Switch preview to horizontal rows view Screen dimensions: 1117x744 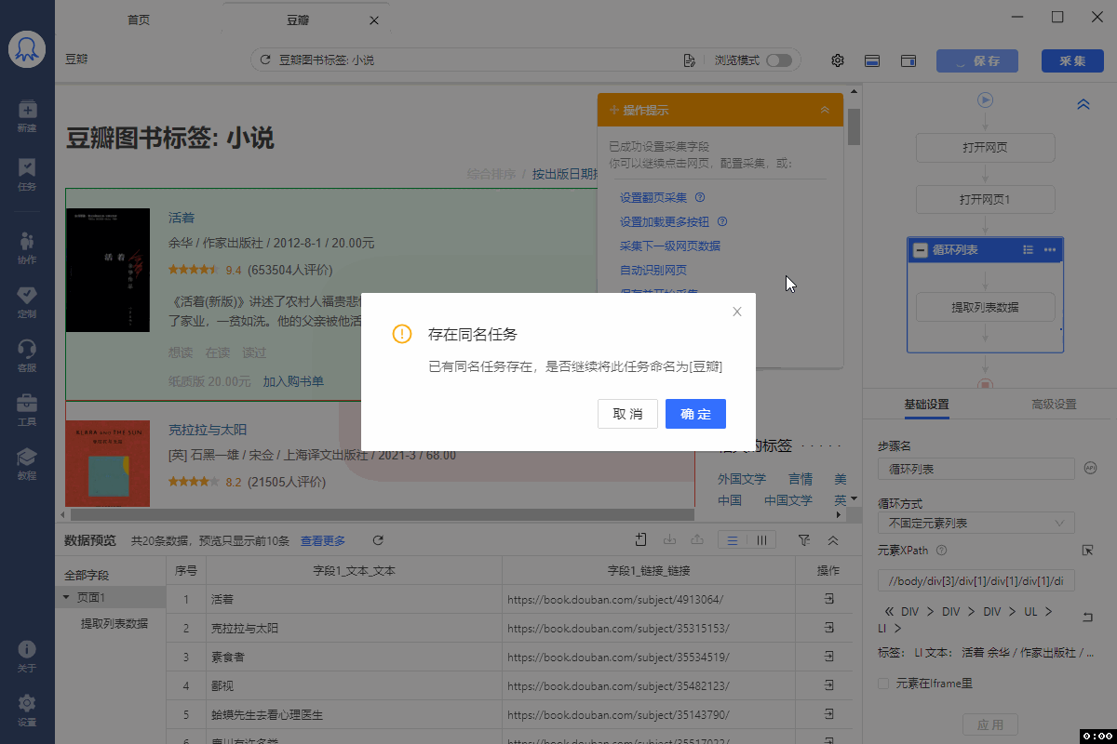coord(733,539)
